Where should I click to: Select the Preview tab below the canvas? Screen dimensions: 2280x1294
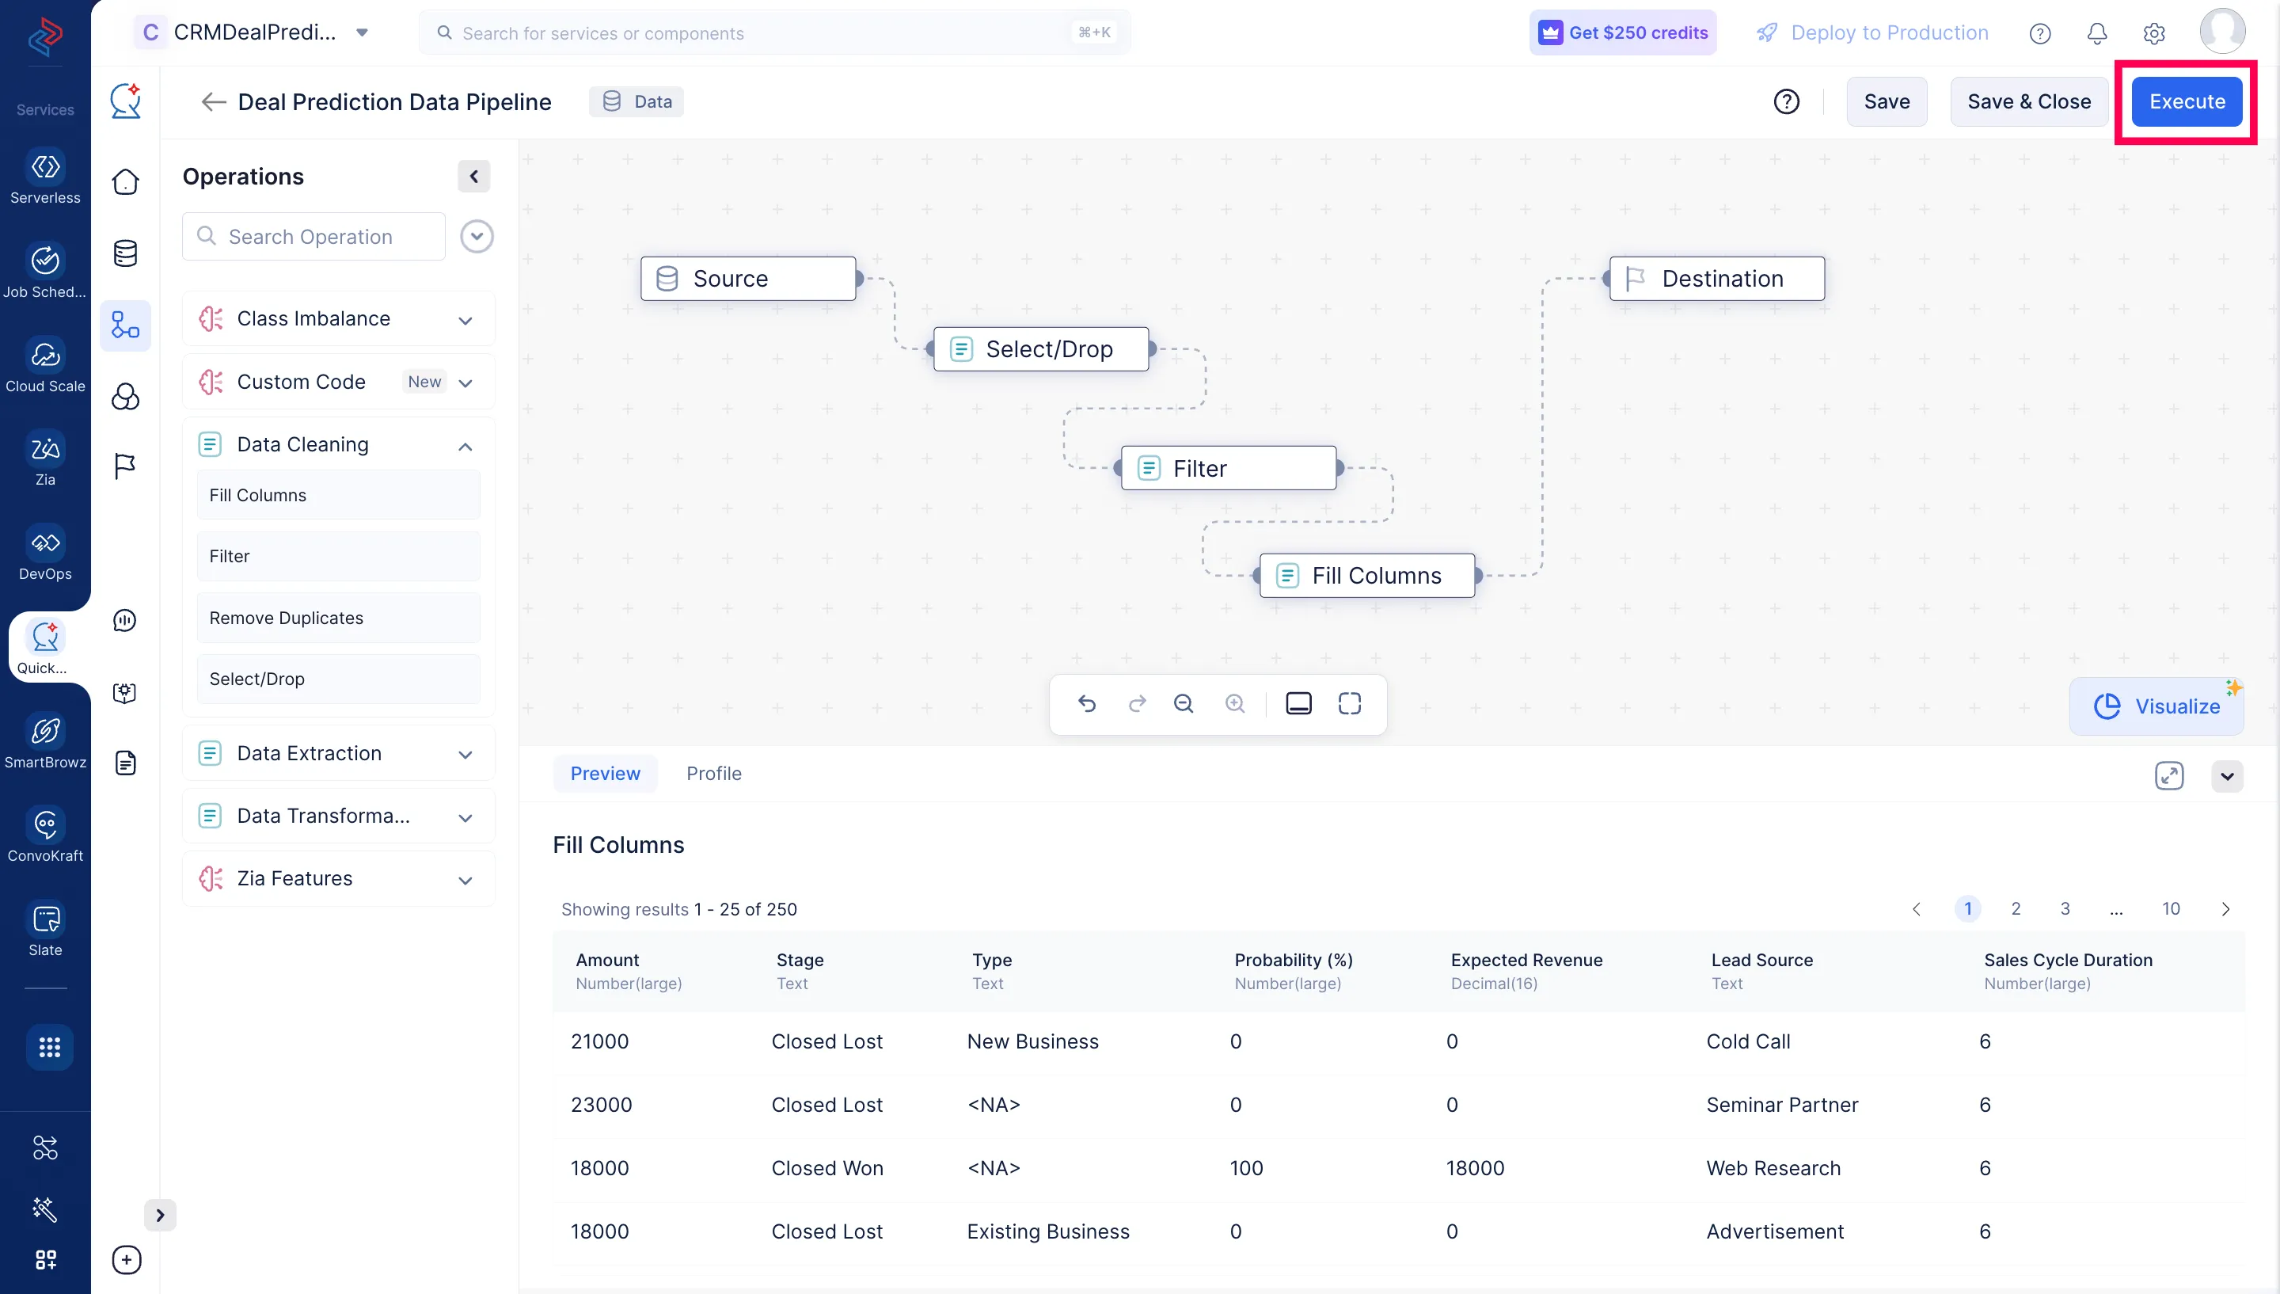[605, 773]
